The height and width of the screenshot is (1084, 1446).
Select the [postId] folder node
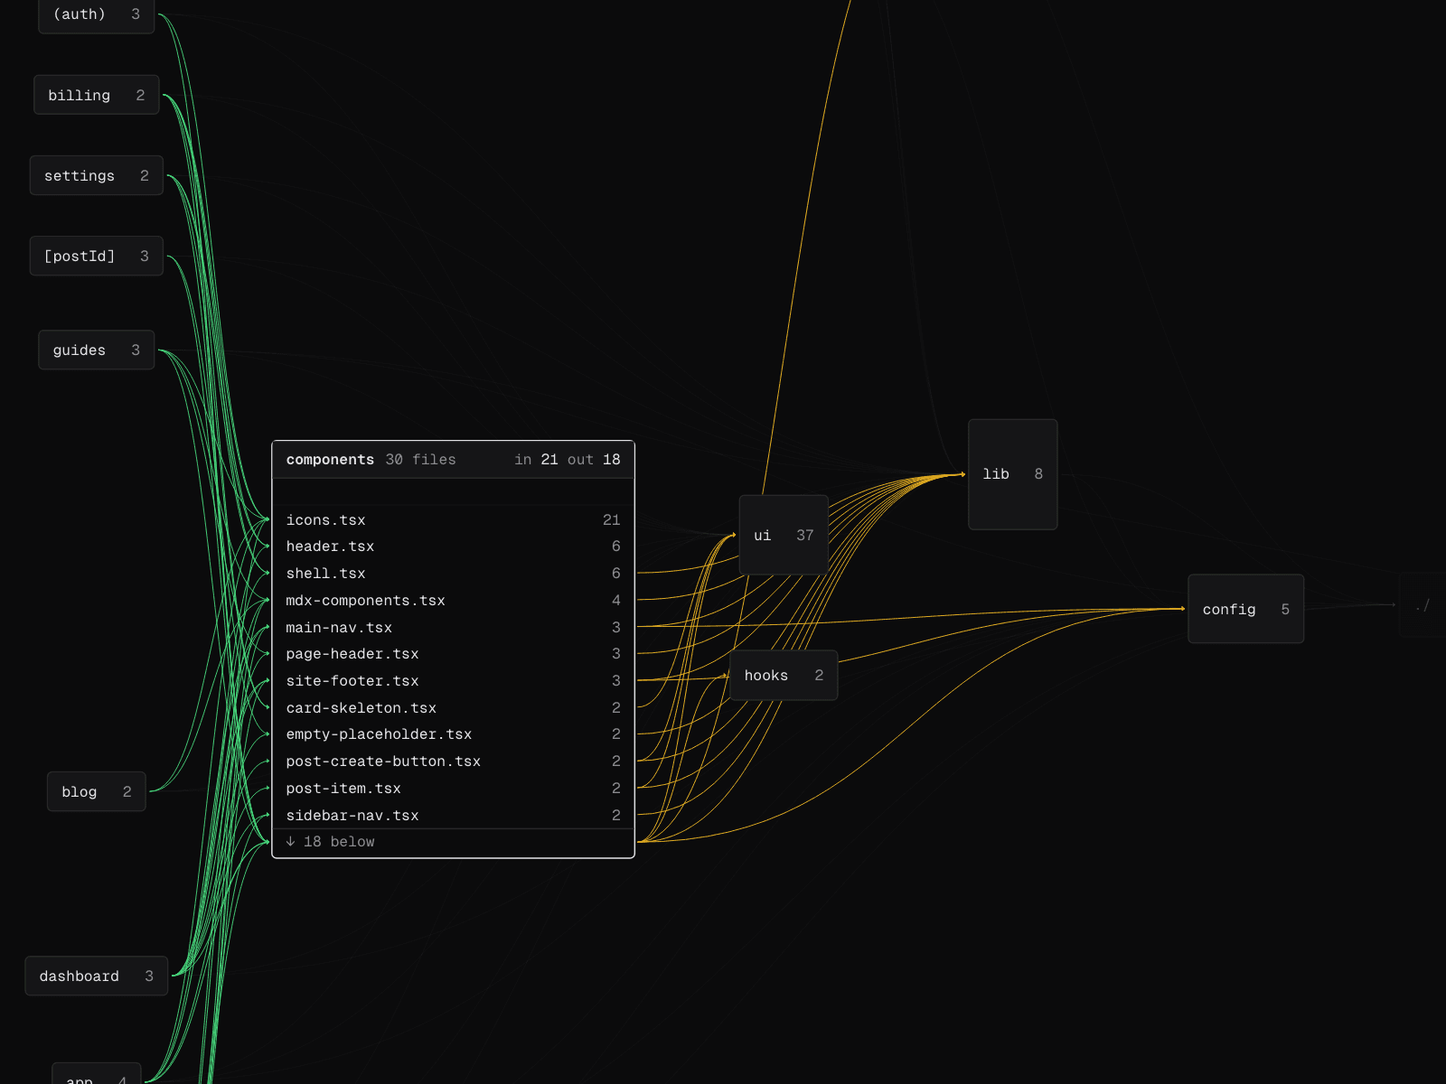[x=96, y=256]
